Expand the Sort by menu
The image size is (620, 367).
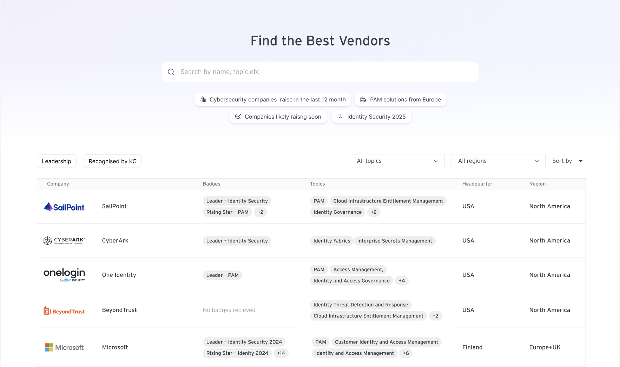point(568,161)
